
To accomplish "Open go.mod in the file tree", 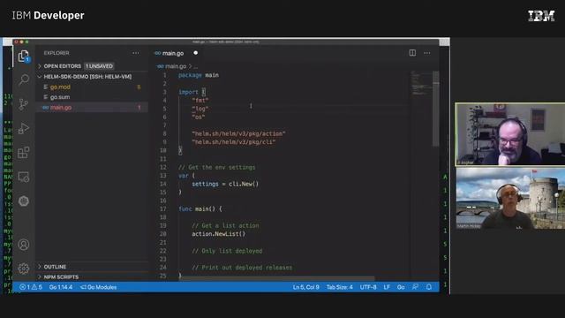I will pos(60,87).
